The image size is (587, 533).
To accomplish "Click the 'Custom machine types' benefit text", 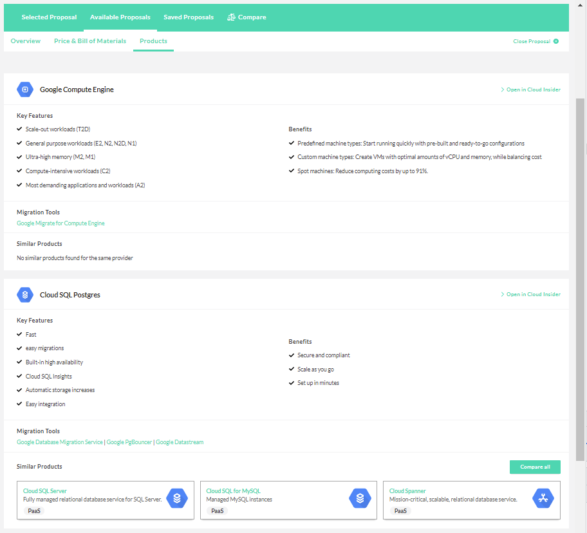I will click(419, 157).
